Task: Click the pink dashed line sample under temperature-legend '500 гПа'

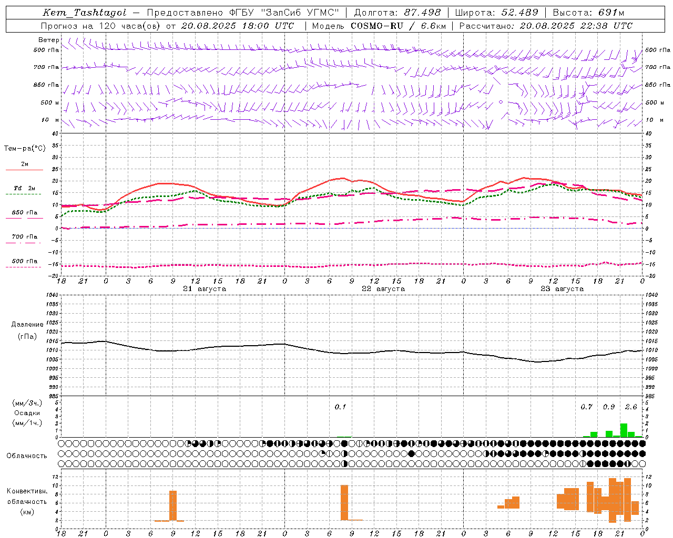Action: coord(23,267)
